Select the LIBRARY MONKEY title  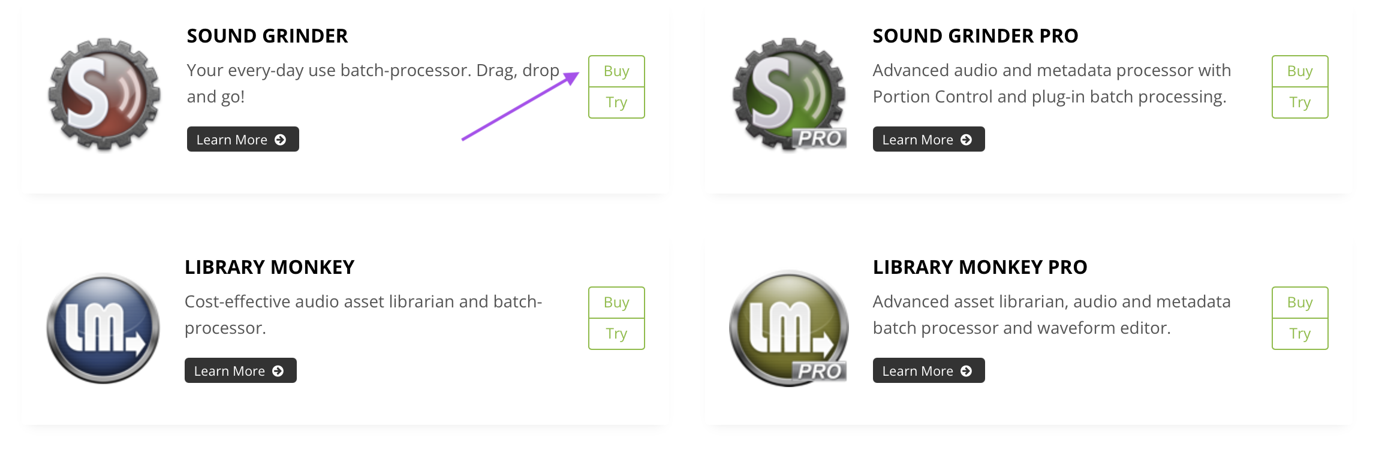tap(270, 267)
